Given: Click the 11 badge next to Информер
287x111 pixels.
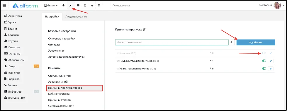Looking at the screenshot, I should (x=36, y=91).
